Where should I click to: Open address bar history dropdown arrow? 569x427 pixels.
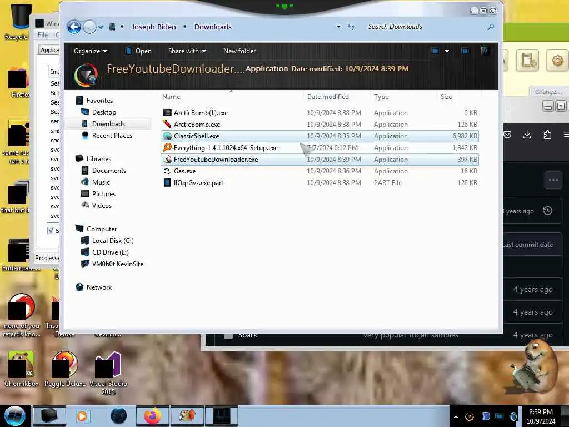(x=338, y=27)
